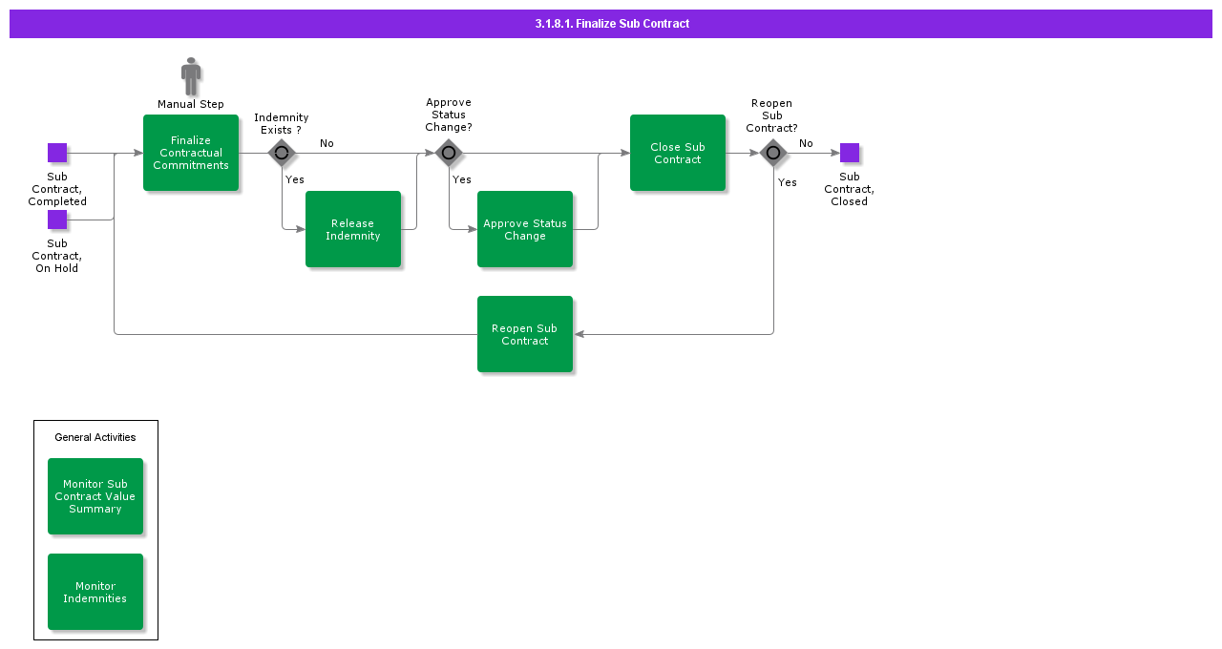
Task: Open Monitor Sub Contract Value Summary
Action: pos(95,496)
